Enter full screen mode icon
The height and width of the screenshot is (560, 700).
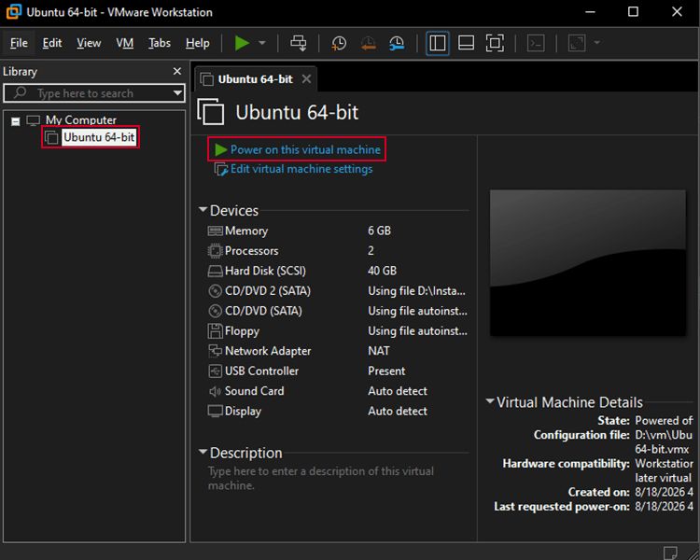click(x=495, y=43)
